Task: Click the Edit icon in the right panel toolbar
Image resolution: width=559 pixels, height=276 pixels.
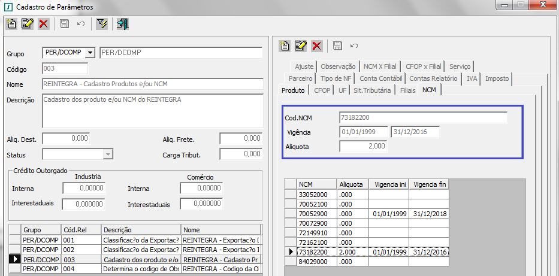Action: 301,46
